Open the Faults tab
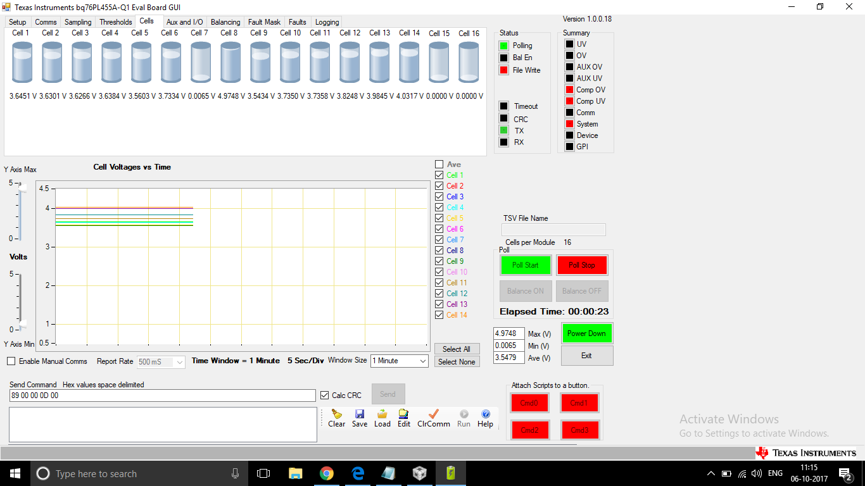Screen dimensions: 865x486 click(x=298, y=22)
